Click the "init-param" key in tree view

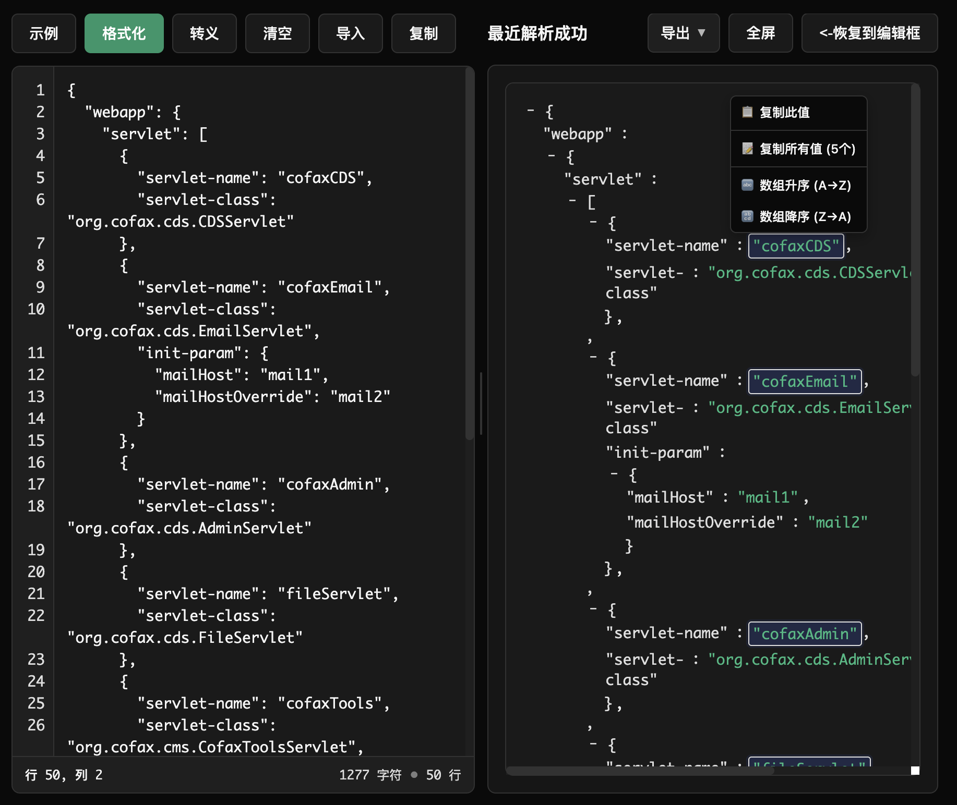(657, 452)
